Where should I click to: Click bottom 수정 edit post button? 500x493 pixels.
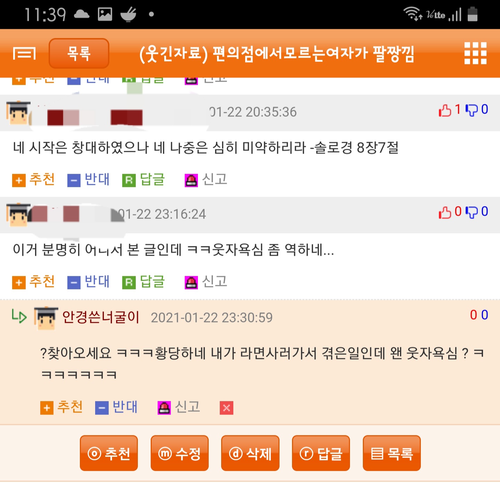pyautogui.click(x=180, y=453)
